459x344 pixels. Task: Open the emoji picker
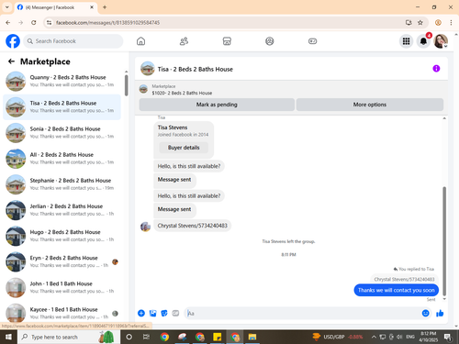[x=426, y=313]
